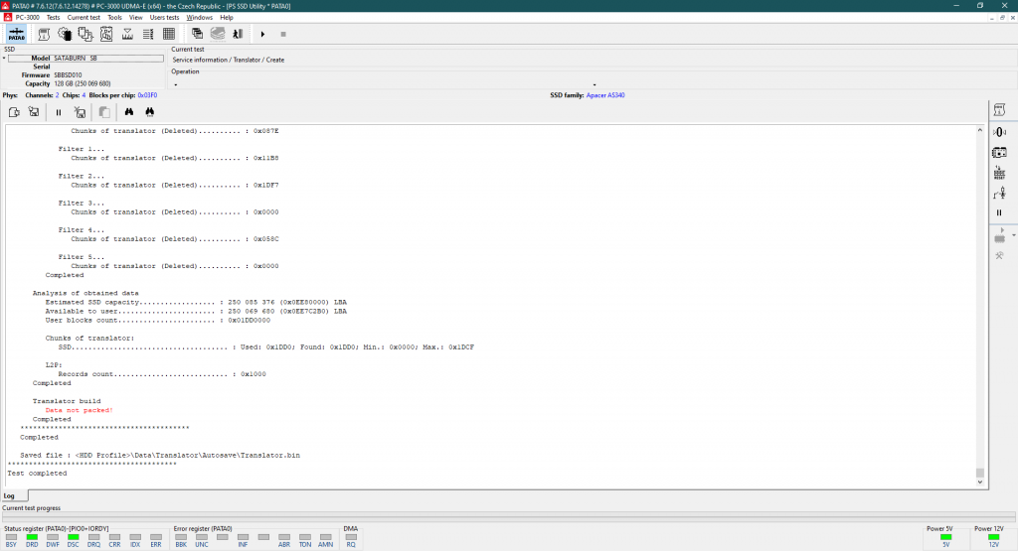Click the DRD status register indicator
This screenshot has width=1018, height=551.
(x=31, y=537)
